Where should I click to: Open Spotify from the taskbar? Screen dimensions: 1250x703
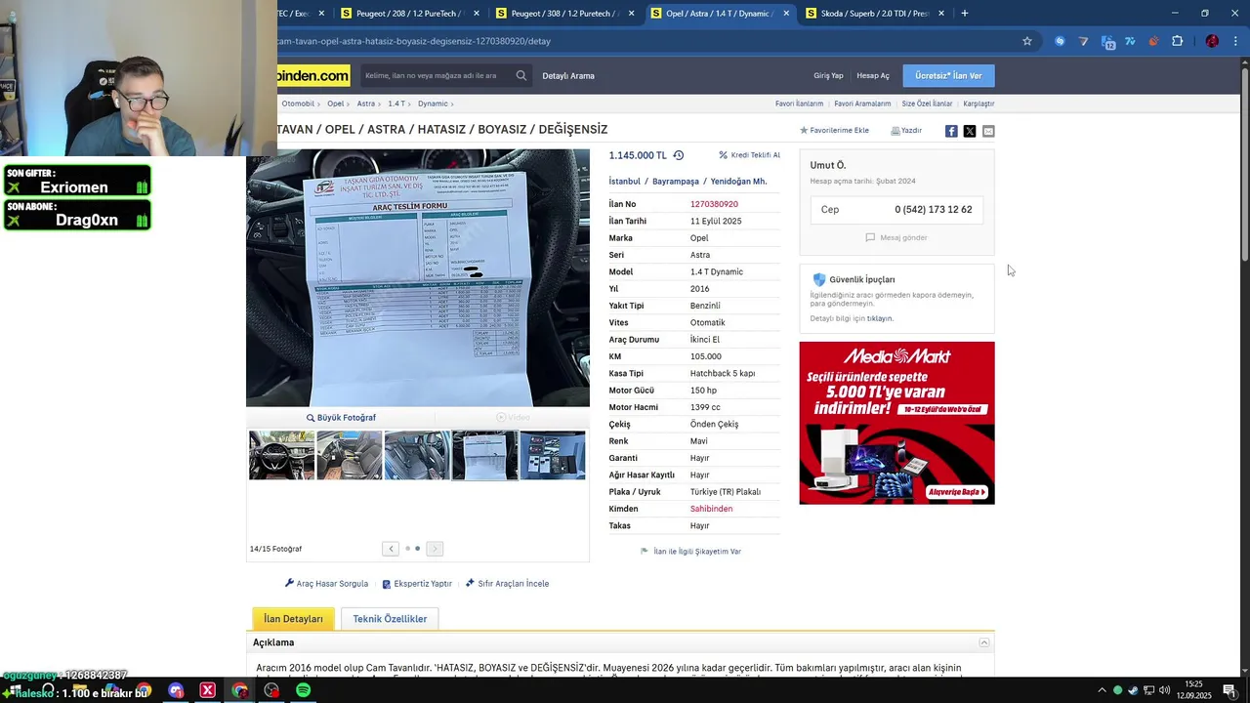coord(303,690)
